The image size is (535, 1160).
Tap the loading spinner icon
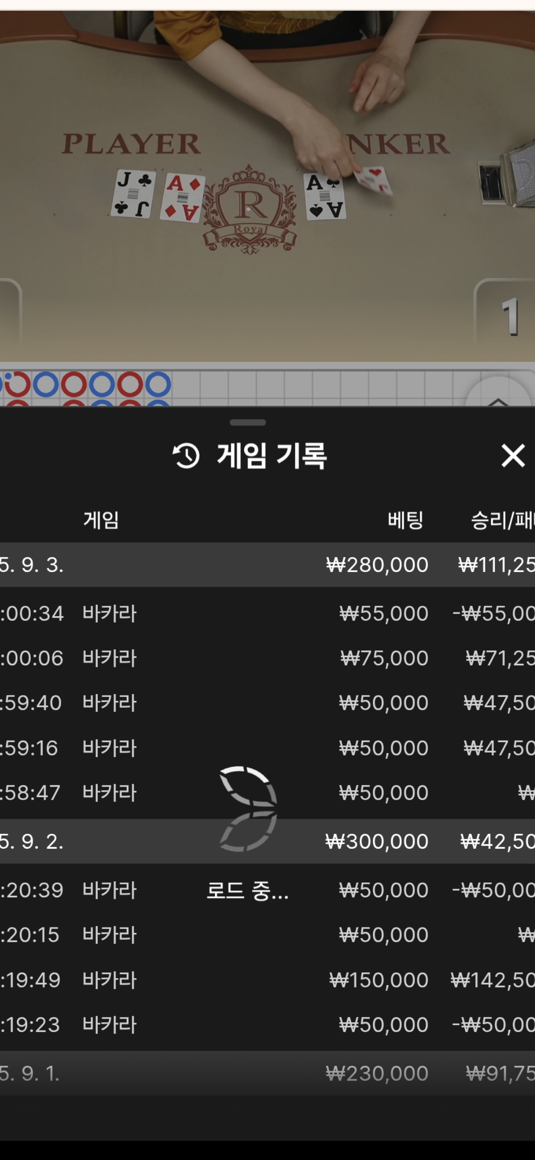248,809
